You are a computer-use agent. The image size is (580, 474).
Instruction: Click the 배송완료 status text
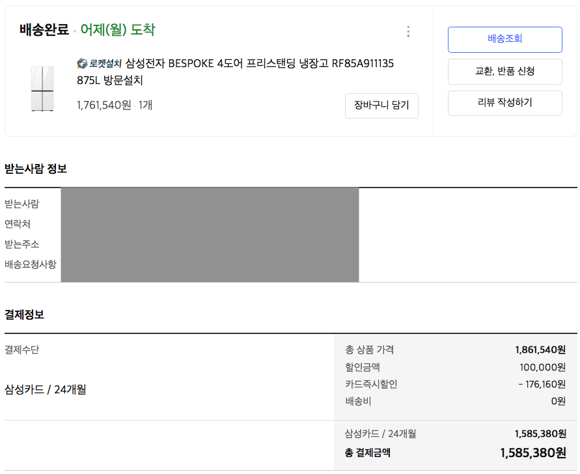pos(44,29)
